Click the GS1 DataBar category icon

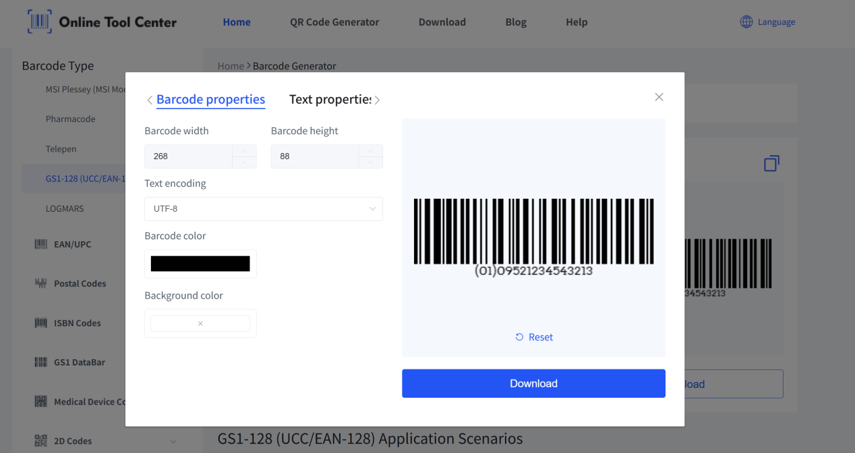click(x=41, y=362)
